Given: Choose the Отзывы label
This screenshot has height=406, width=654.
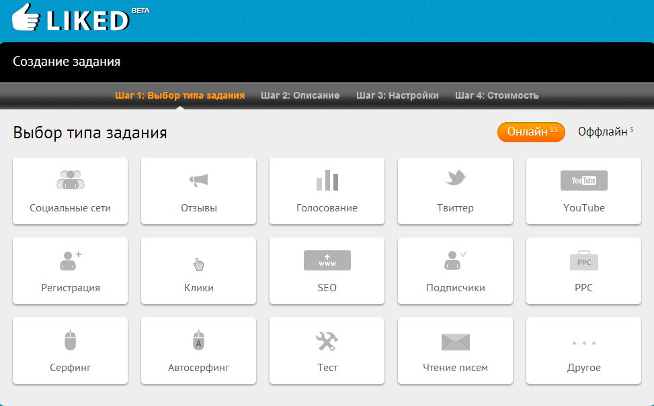Looking at the screenshot, I should (199, 208).
